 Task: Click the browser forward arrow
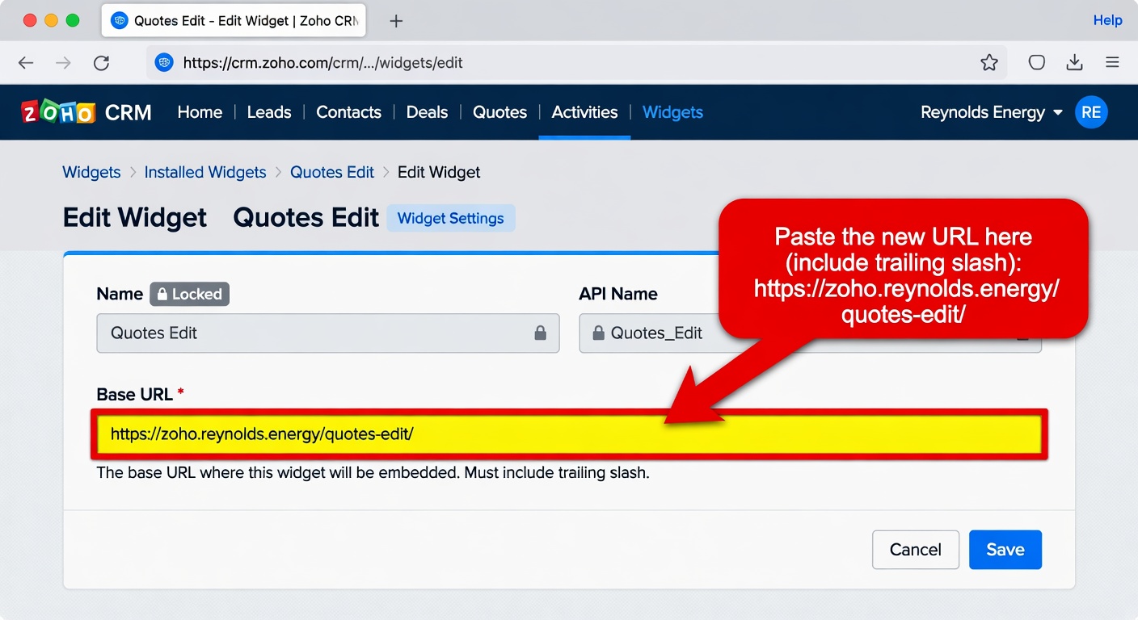point(63,63)
